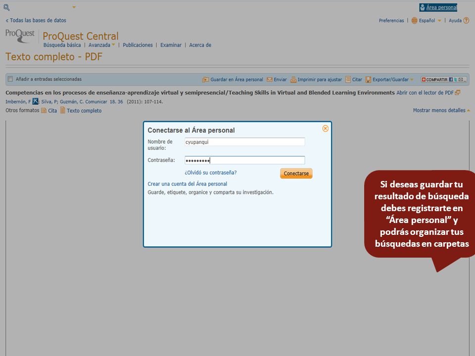
Task: Open Preferencias
Action: pos(391,21)
